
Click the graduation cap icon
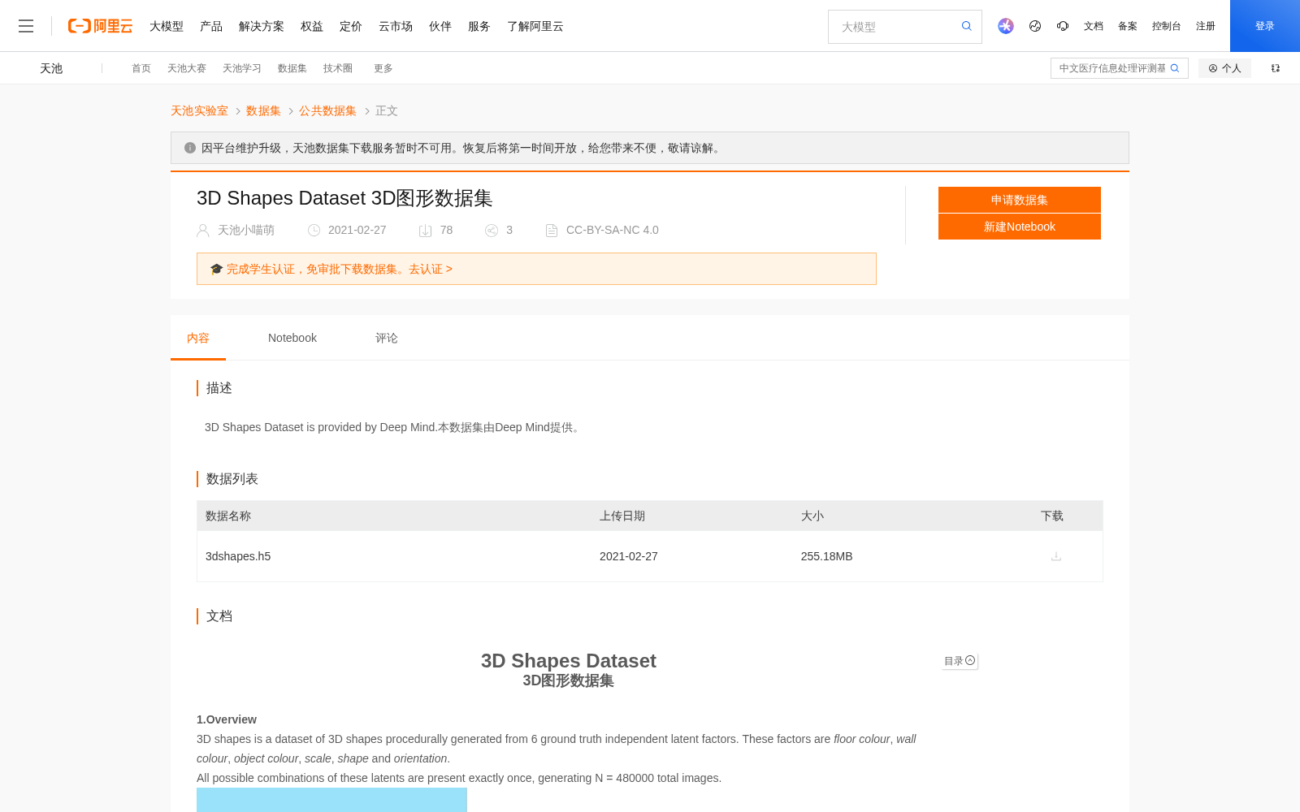coord(216,269)
